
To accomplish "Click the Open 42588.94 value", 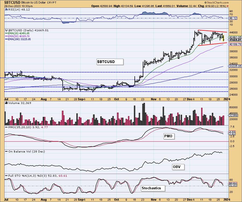I will [102, 6].
